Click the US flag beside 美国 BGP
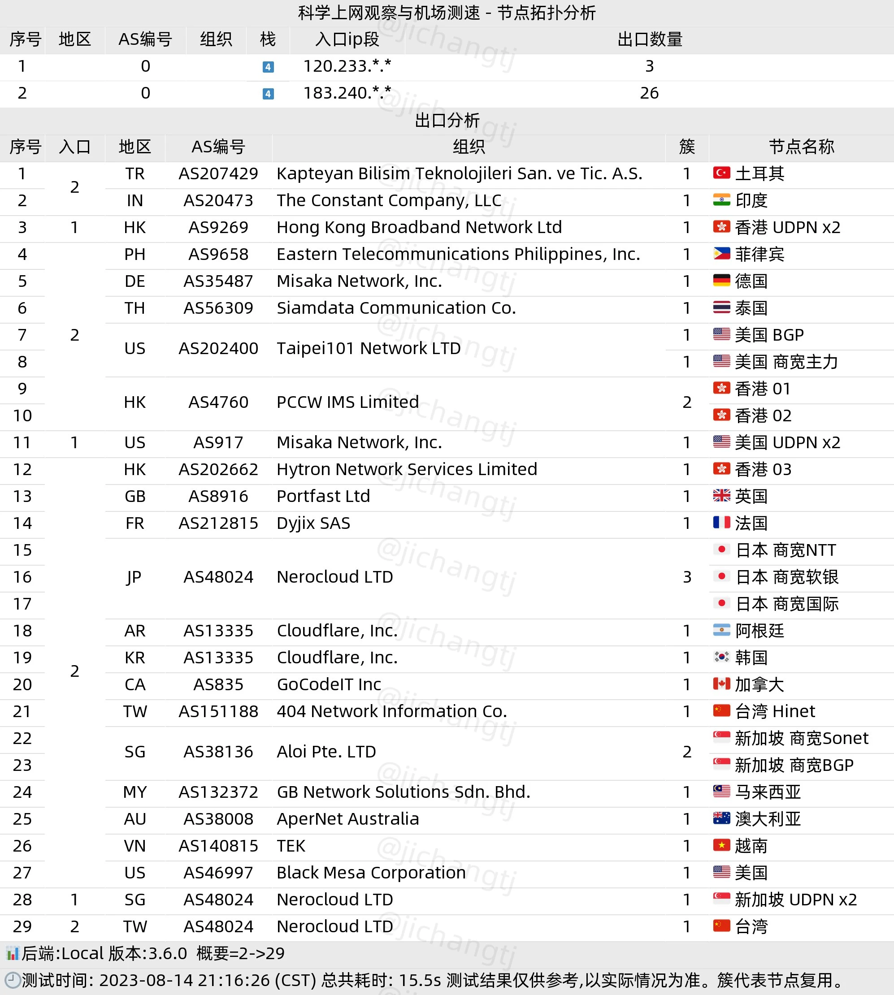Viewport: 894px width, 995px height. 721,334
